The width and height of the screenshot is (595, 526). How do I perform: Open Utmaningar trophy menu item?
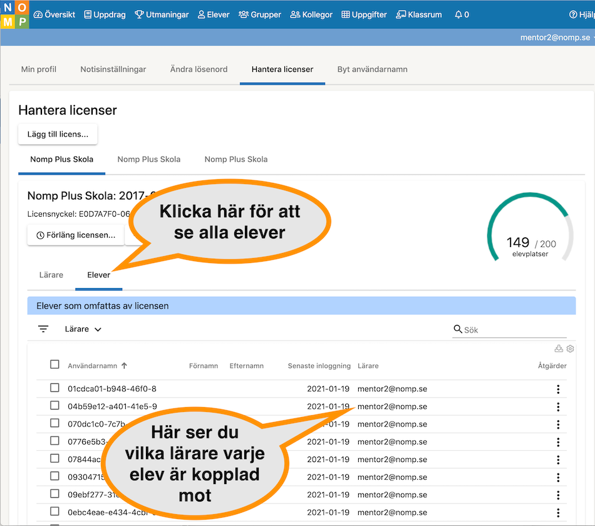pyautogui.click(x=162, y=15)
